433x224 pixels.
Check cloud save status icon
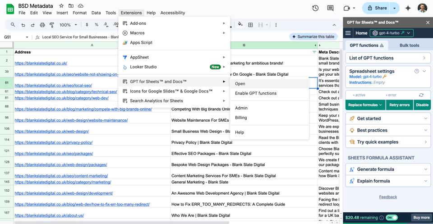[x=81, y=6]
